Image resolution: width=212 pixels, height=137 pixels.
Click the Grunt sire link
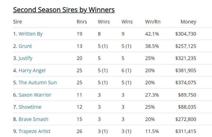25,46
